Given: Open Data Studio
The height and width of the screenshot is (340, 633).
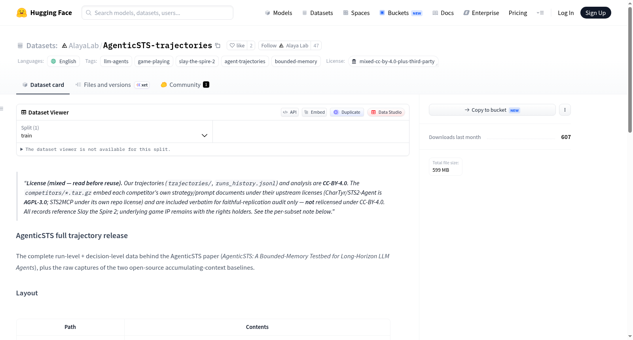Looking at the screenshot, I should [x=386, y=112].
